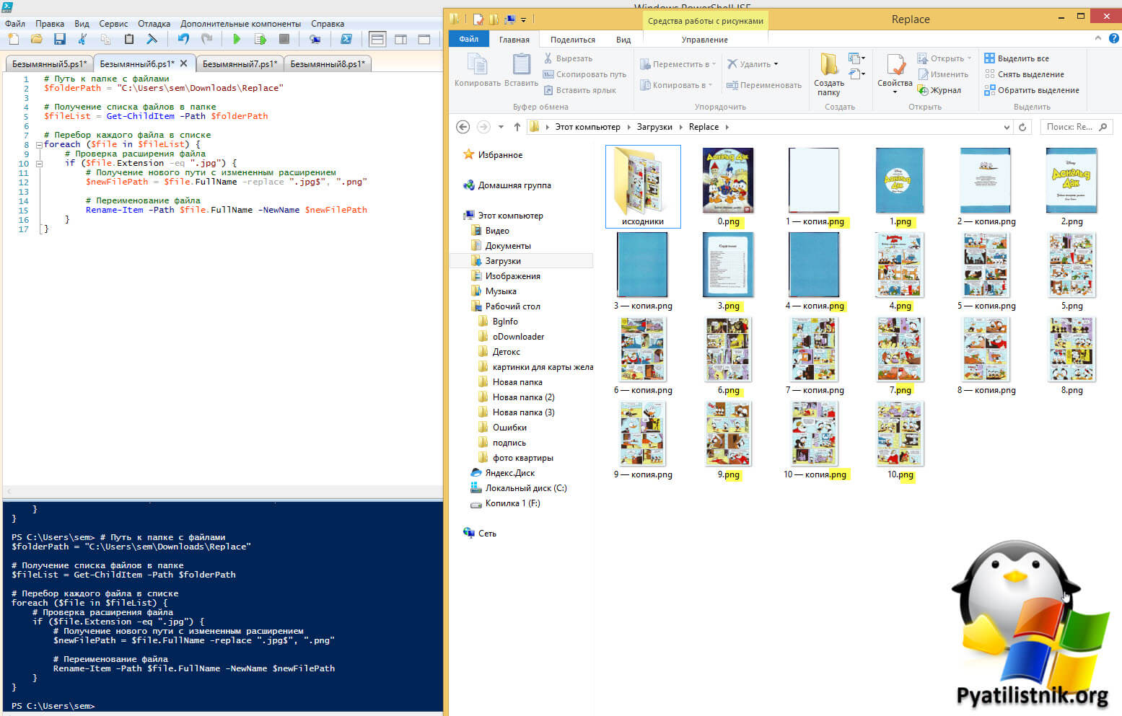Collapse the foreach code block on line 8
Image resolution: width=1122 pixels, height=716 pixels.
pos(39,144)
